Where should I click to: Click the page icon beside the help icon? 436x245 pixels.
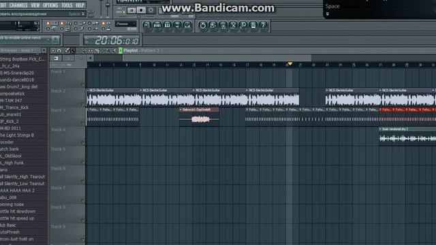253,26
